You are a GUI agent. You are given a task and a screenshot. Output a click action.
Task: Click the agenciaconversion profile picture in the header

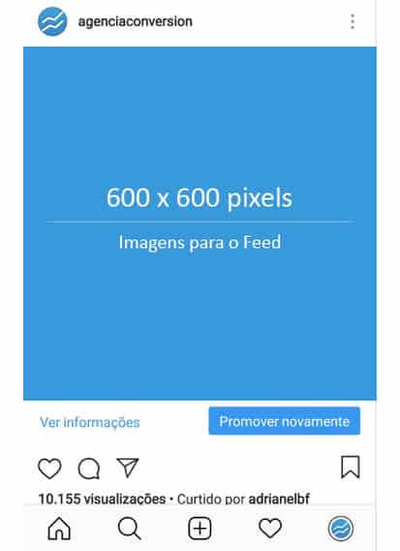(52, 21)
